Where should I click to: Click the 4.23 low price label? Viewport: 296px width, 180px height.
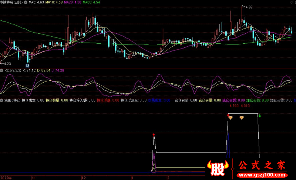(7, 64)
